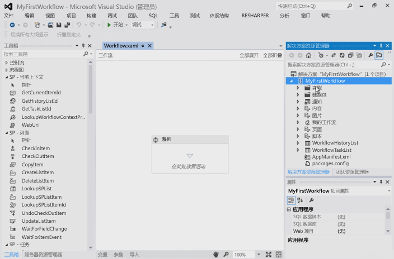Click the Home icon in Solution Explorer

(x=308, y=55)
